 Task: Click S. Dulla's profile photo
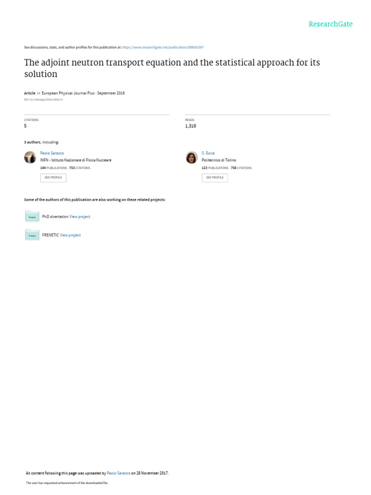[x=192, y=157]
